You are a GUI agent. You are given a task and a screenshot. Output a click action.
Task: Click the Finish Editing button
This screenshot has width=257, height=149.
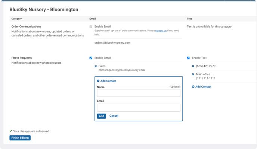pos(20,138)
